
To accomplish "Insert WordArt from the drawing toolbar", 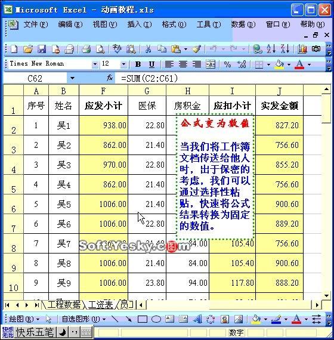I will point(197,319).
